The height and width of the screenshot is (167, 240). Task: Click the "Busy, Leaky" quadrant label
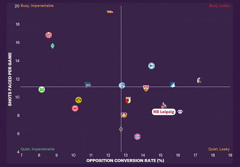(x=219, y=6)
